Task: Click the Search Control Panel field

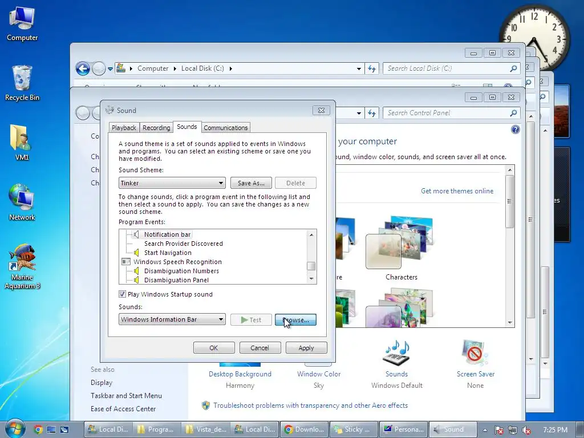Action: [x=446, y=113]
